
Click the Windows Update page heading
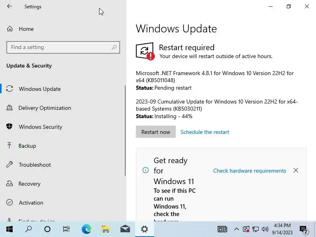coord(176,28)
